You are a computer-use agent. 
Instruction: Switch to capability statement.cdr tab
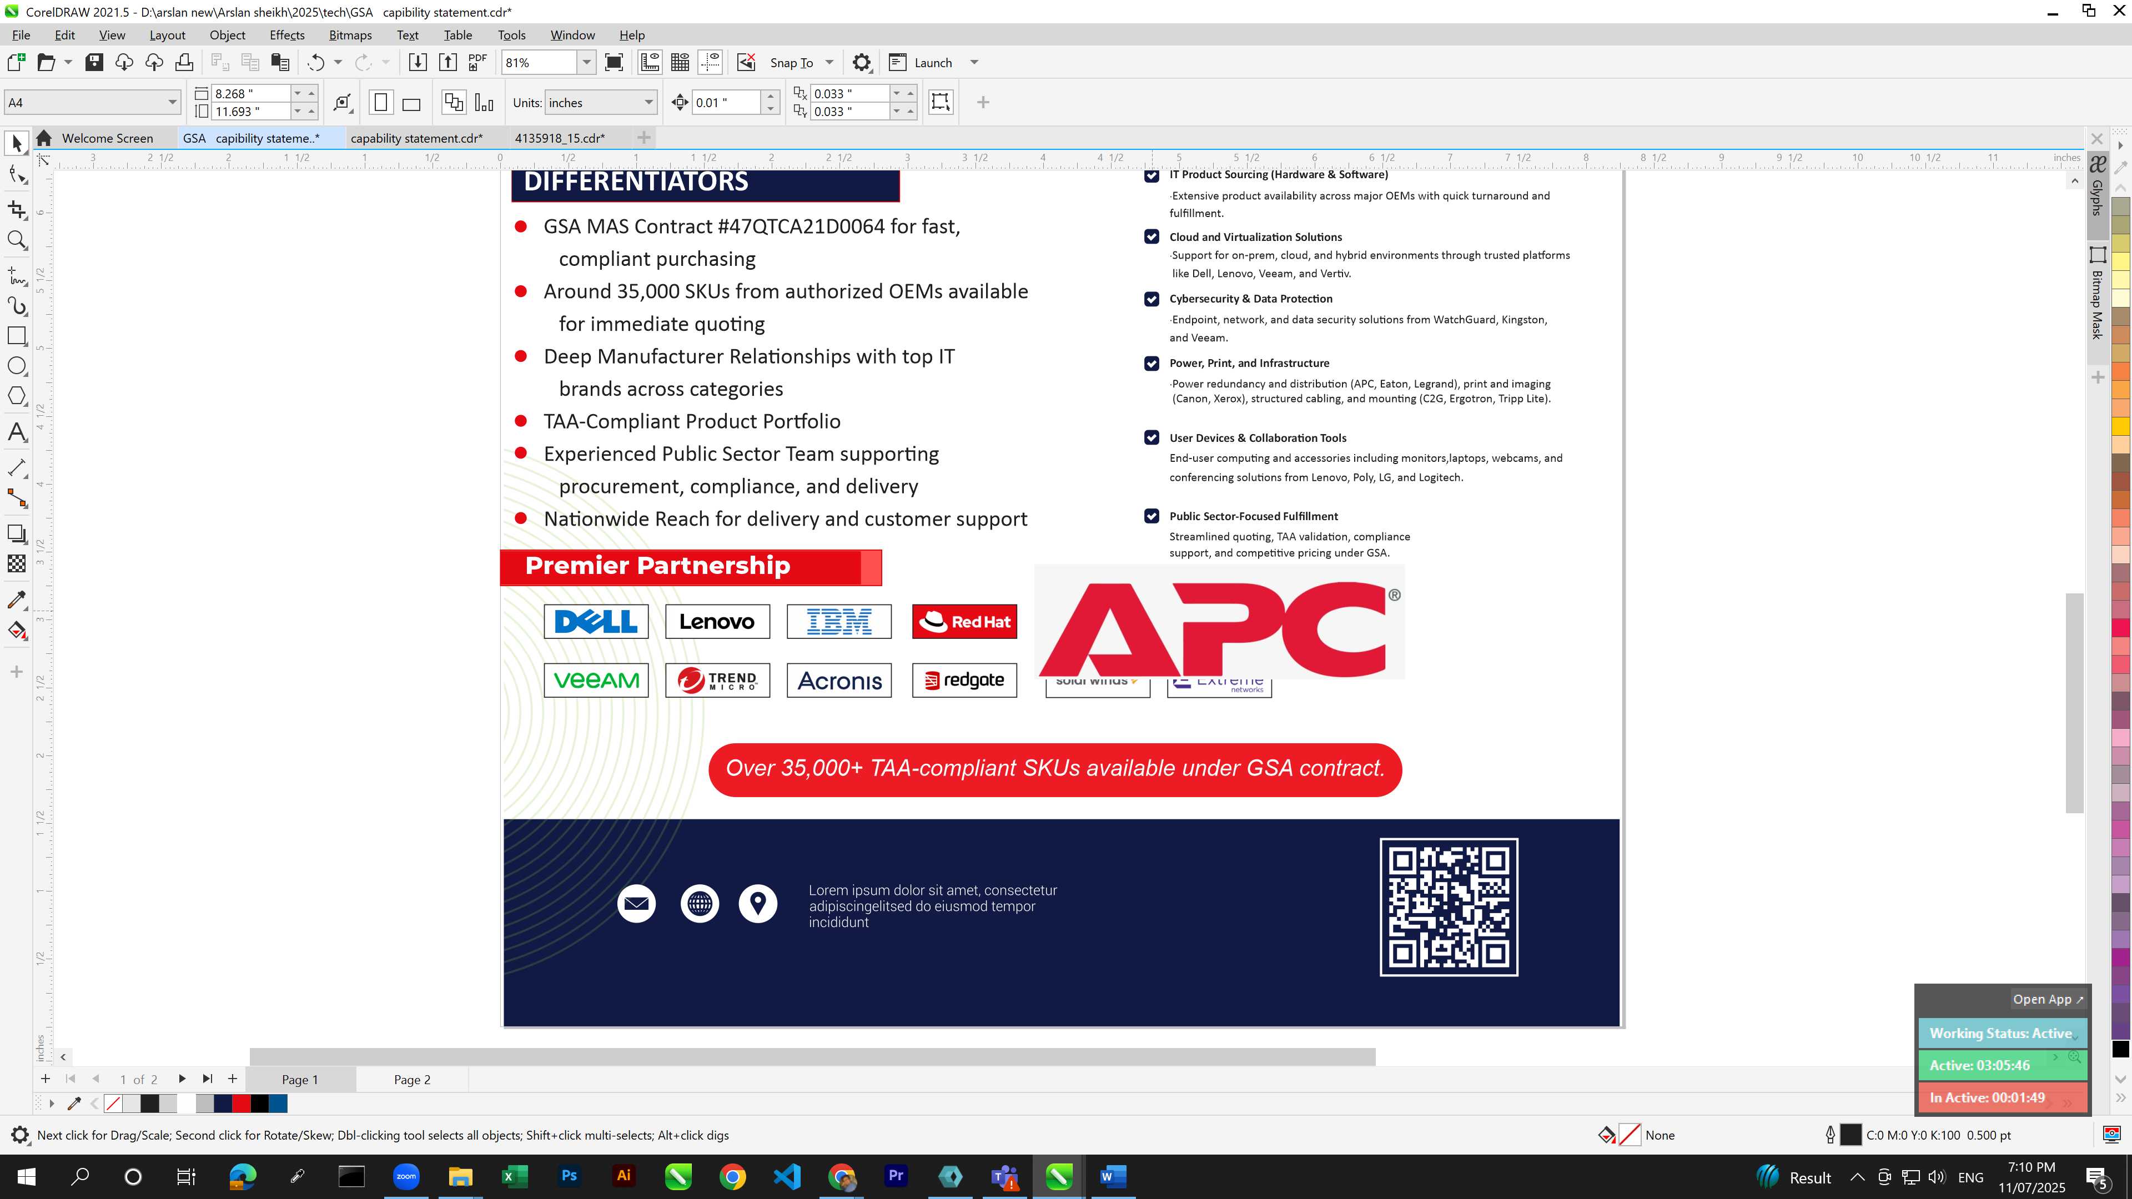tap(416, 138)
